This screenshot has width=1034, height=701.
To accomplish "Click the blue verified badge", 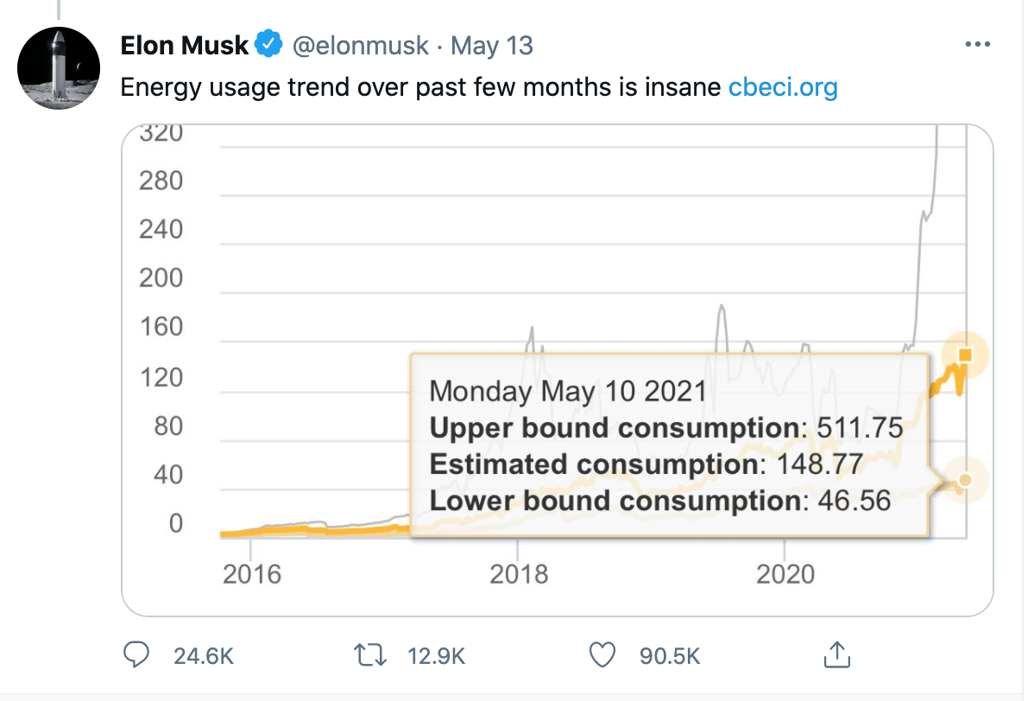I will point(268,44).
